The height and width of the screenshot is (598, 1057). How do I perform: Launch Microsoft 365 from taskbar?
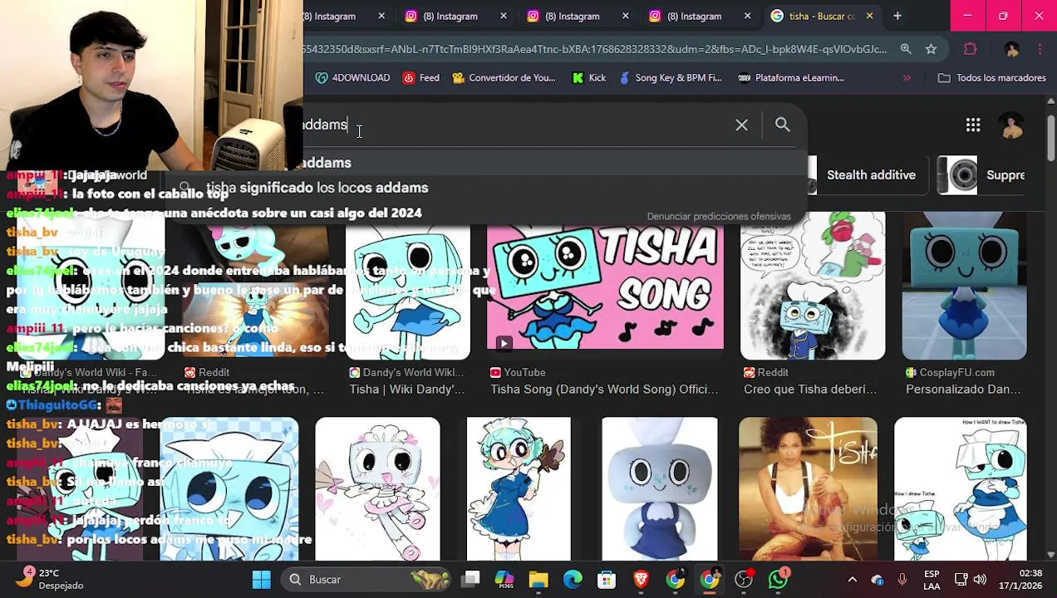pos(504,580)
